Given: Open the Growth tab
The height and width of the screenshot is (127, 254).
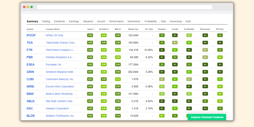Looking at the screenshot, I should tap(101, 21).
